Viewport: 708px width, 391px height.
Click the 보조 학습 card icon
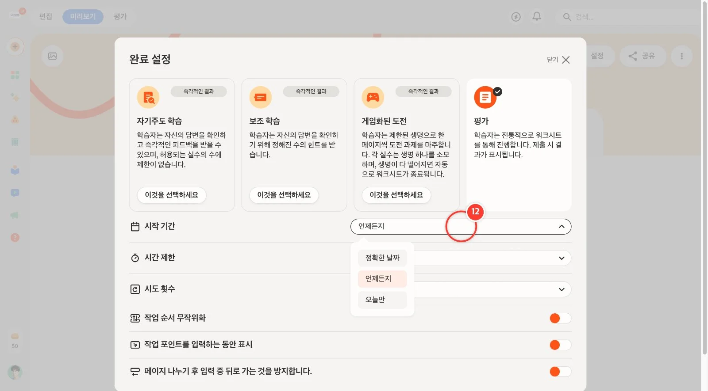tap(261, 97)
